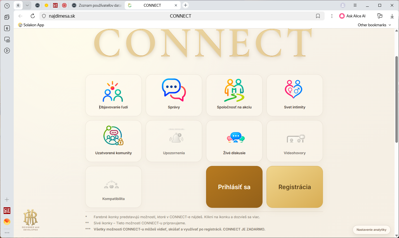Bookmark this page in the address bar
Image resolution: width=399 pixels, height=238 pixels.
[318, 16]
